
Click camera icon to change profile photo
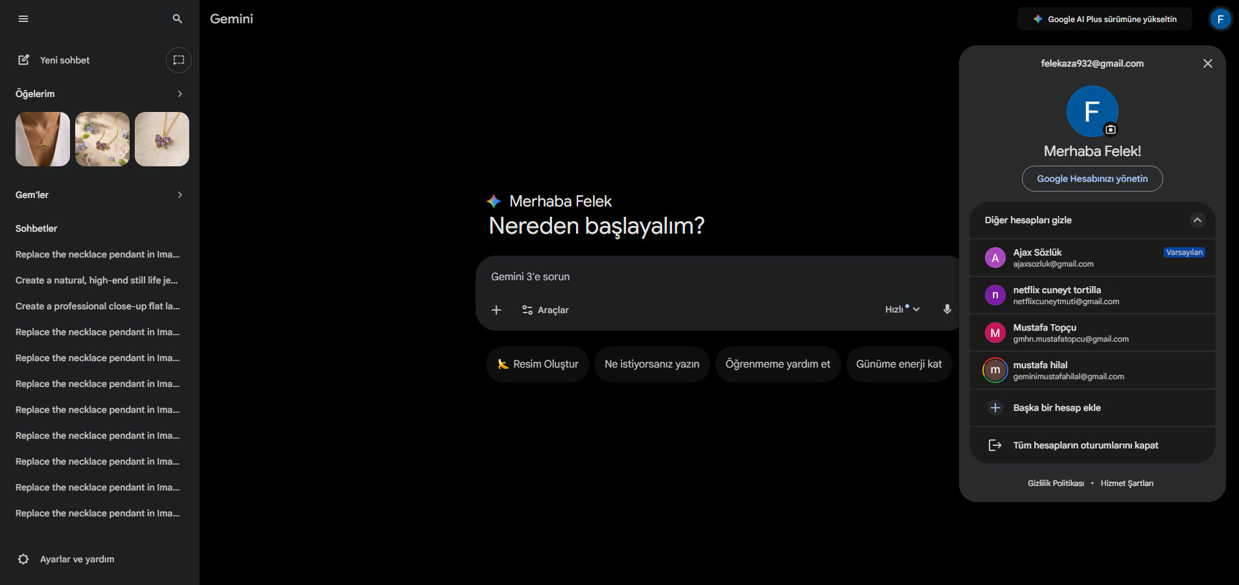[x=1111, y=129]
